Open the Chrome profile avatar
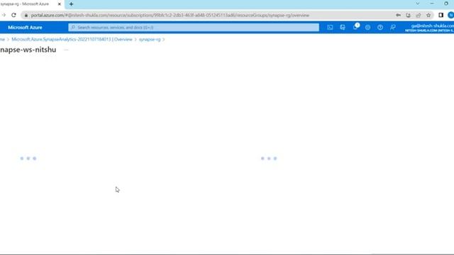This screenshot has width=454, height=255. click(x=451, y=15)
